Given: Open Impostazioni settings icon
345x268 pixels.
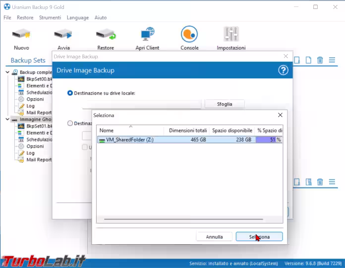Looking at the screenshot, I should click(231, 34).
